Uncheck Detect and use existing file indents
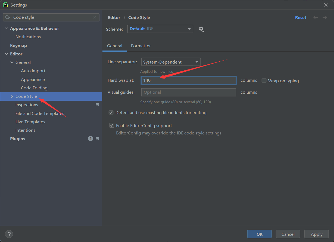 (111, 112)
